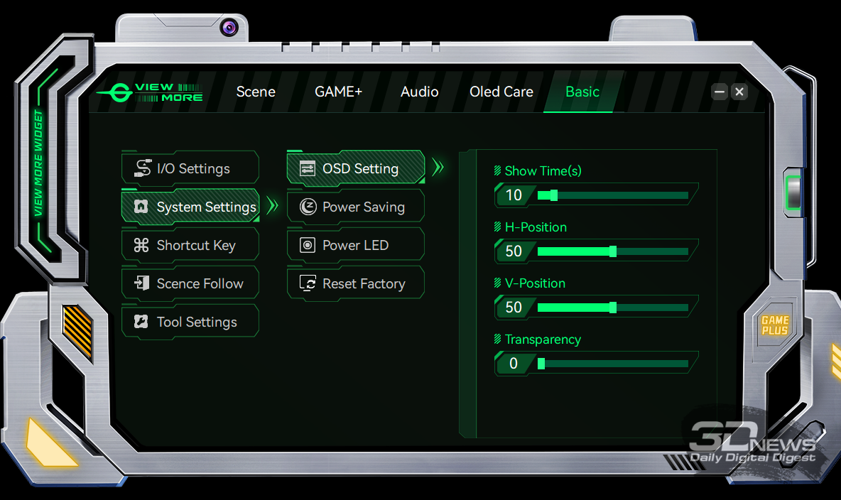Image resolution: width=841 pixels, height=500 pixels.
Task: Click the I/O Settings cable icon
Action: 143,168
